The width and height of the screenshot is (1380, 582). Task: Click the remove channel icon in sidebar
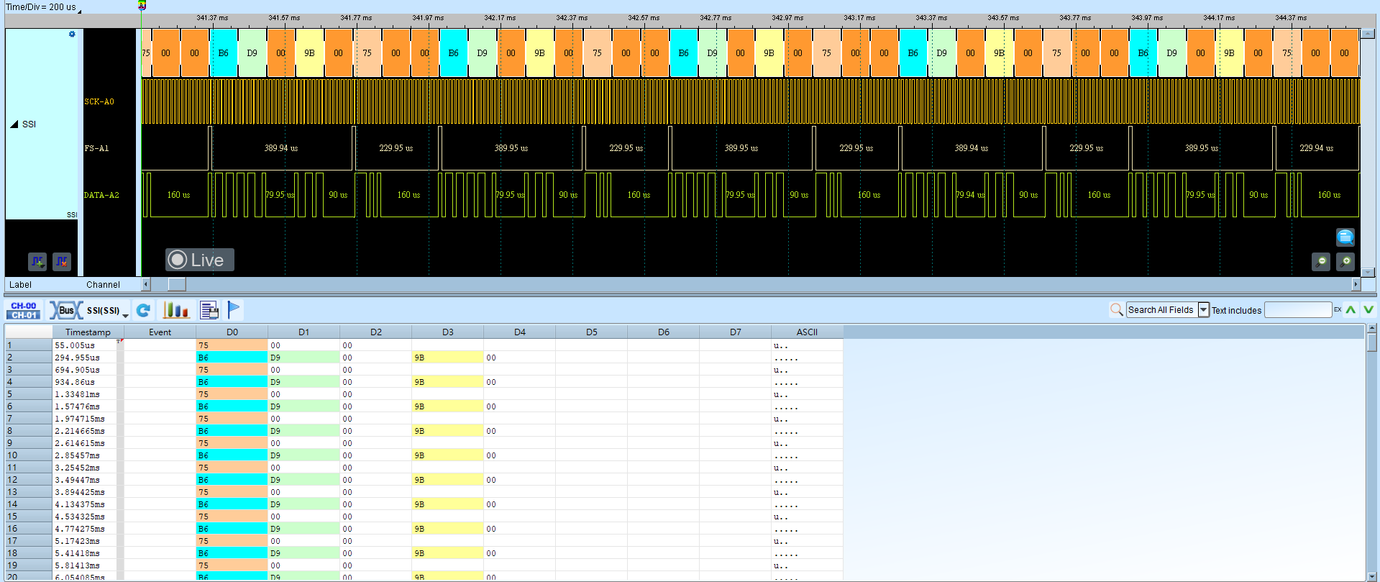62,262
